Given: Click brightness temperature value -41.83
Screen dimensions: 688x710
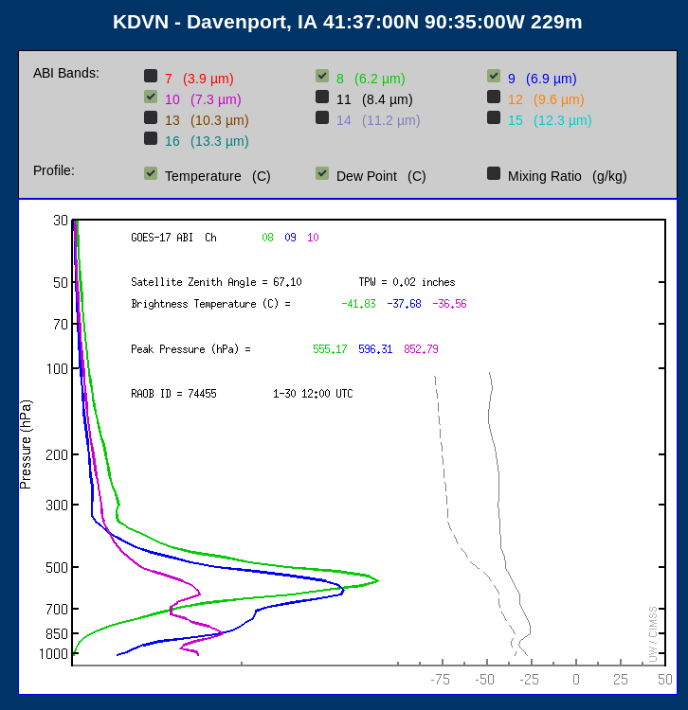Looking at the screenshot, I should click(x=358, y=304).
